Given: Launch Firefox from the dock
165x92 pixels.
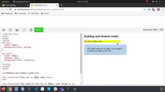Looking at the screenshot, I should (3, 89).
